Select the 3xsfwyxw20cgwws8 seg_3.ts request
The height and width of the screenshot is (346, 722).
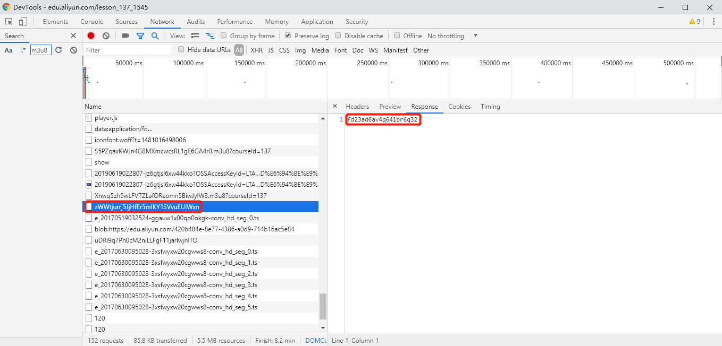pyautogui.click(x=200, y=285)
